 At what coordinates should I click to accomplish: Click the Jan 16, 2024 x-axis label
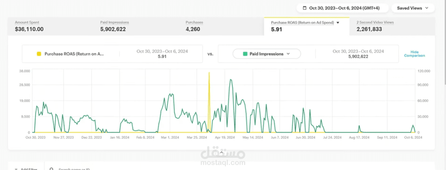120,137
